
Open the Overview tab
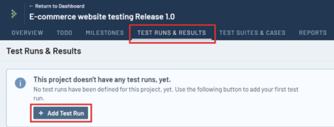[x=27, y=33]
